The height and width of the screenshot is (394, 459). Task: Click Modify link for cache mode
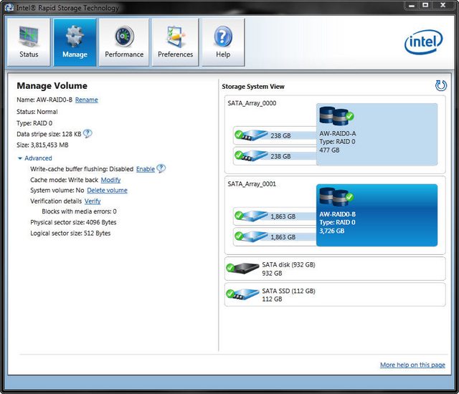[110, 180]
